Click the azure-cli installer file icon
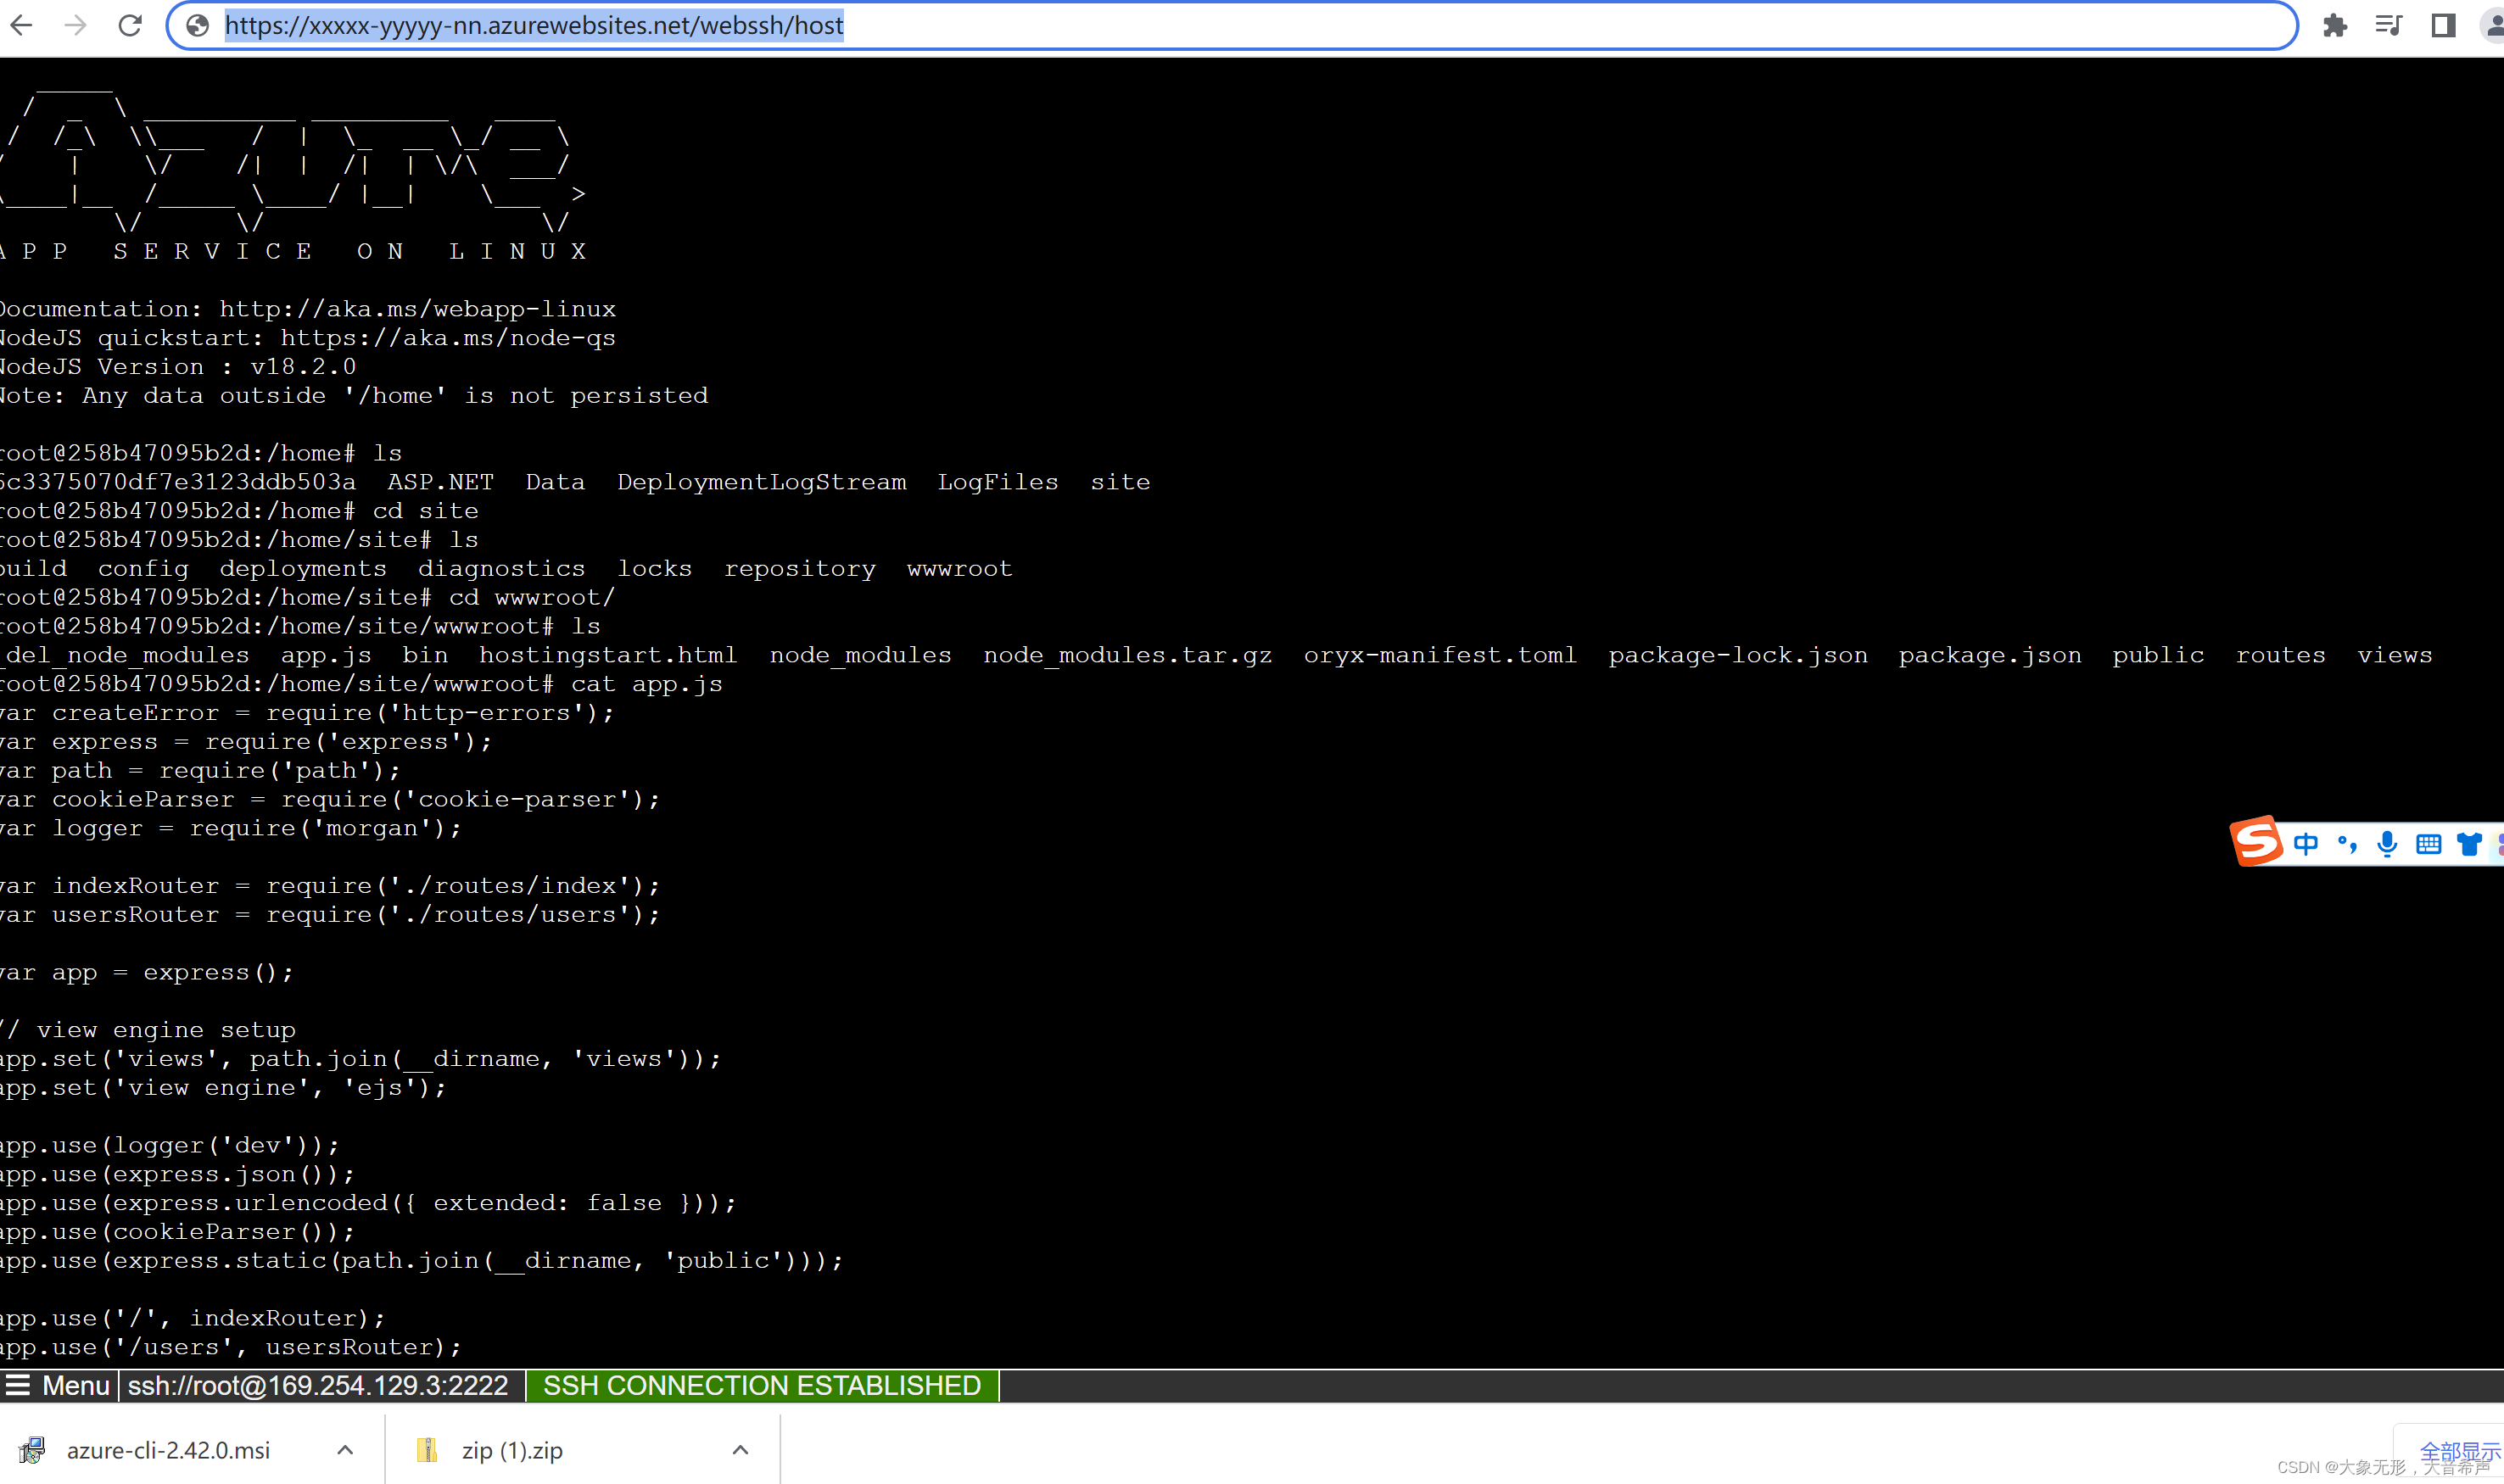 point(31,1450)
